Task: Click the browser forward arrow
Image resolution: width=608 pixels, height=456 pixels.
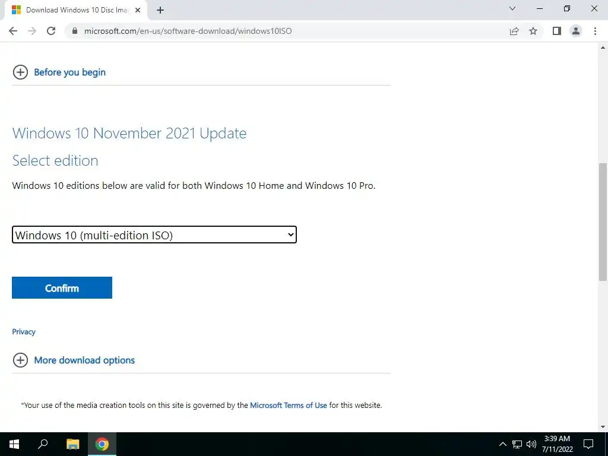Action: click(x=32, y=31)
